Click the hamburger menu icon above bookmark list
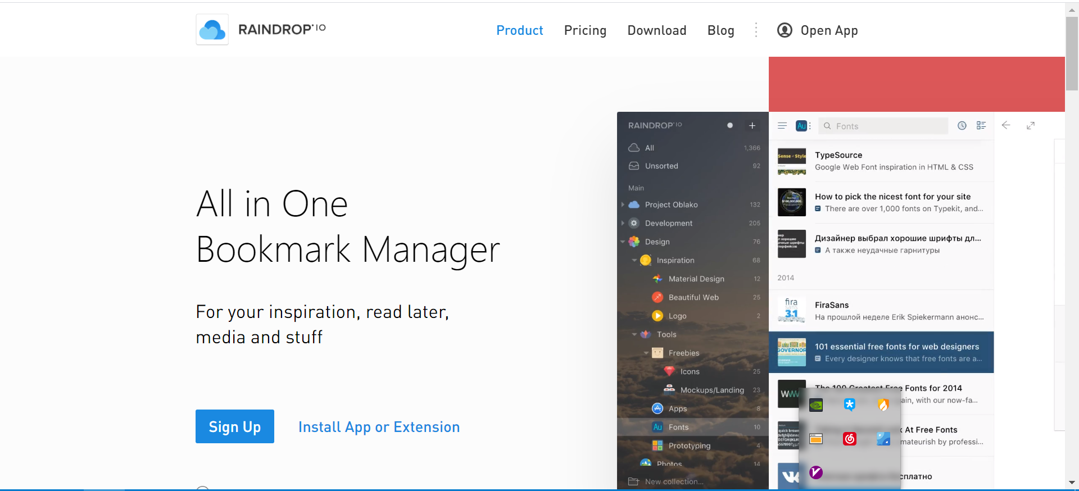1079x491 pixels. pos(782,126)
